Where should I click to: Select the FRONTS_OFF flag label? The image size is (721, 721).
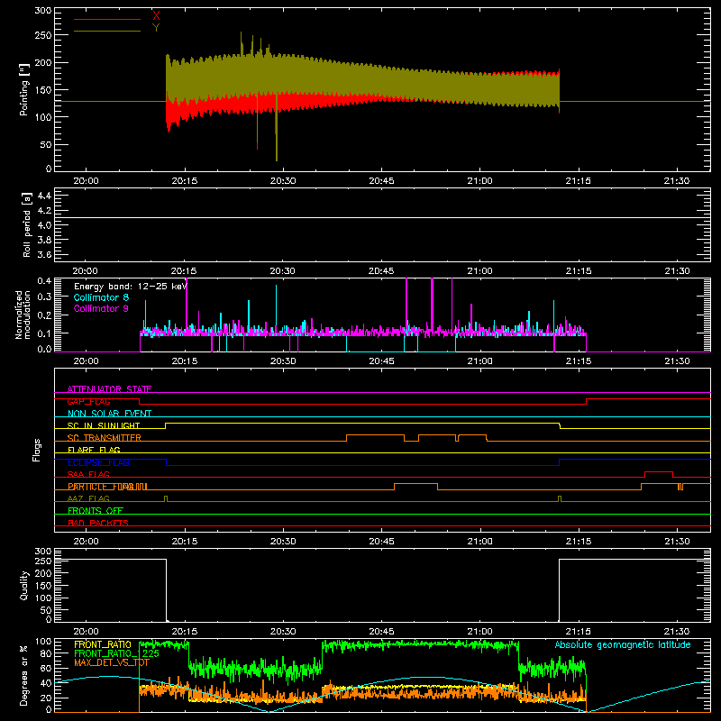coord(96,511)
